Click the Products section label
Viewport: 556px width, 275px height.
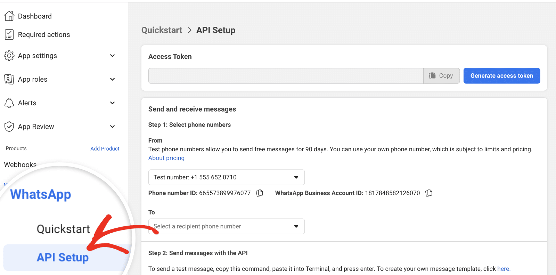point(16,148)
